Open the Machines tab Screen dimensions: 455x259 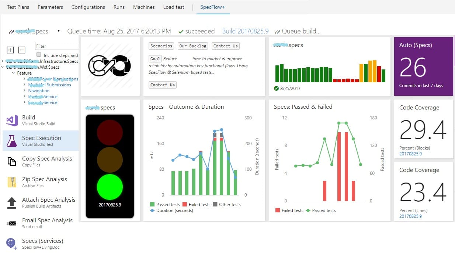click(144, 7)
